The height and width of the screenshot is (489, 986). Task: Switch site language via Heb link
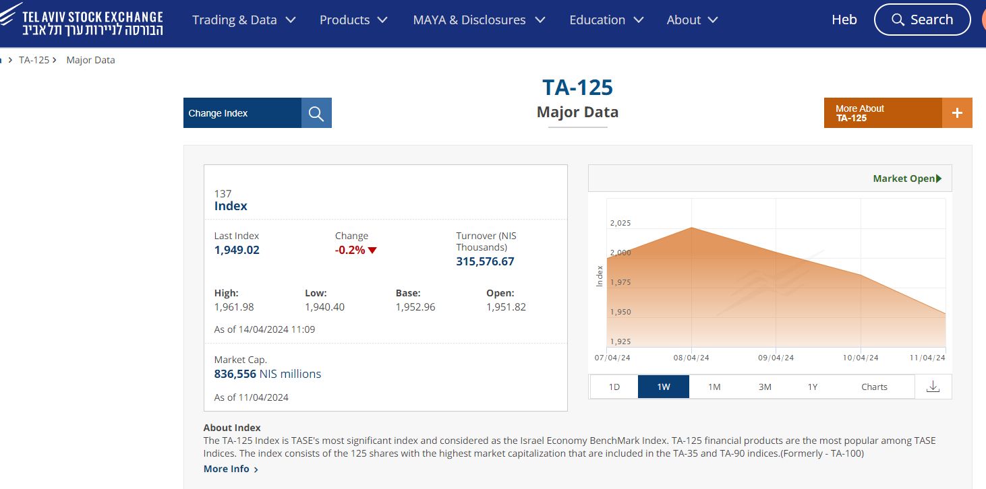coord(844,20)
